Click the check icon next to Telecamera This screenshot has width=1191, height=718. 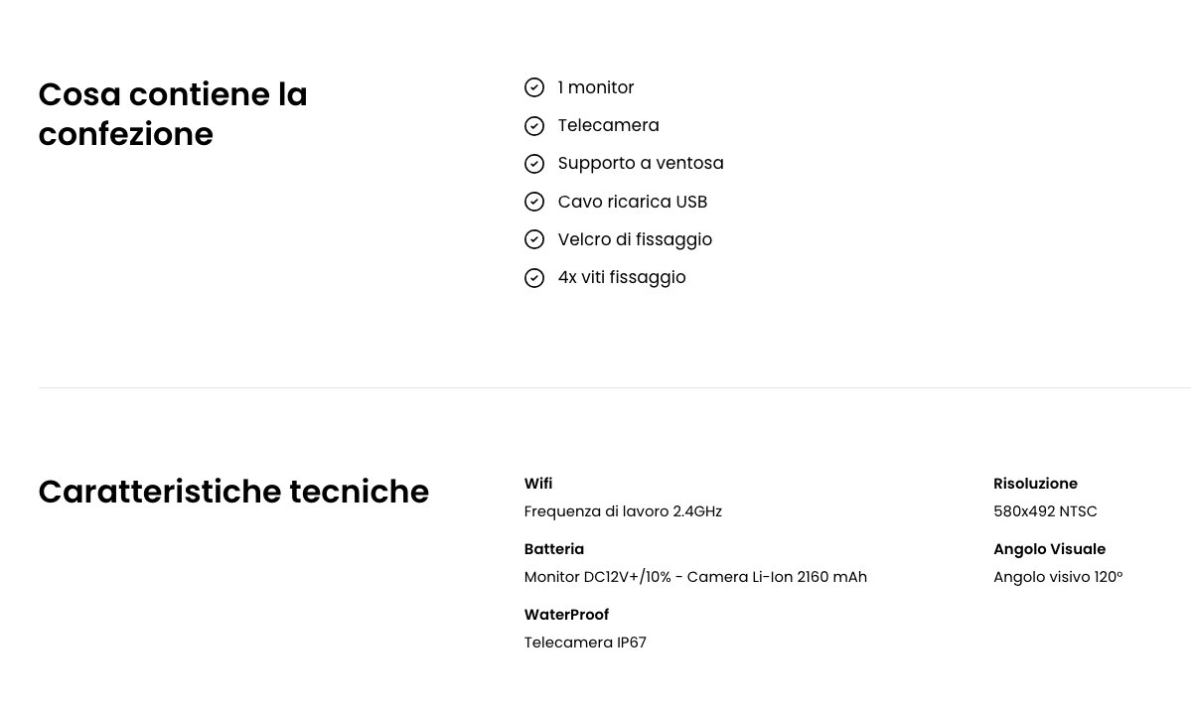click(534, 126)
